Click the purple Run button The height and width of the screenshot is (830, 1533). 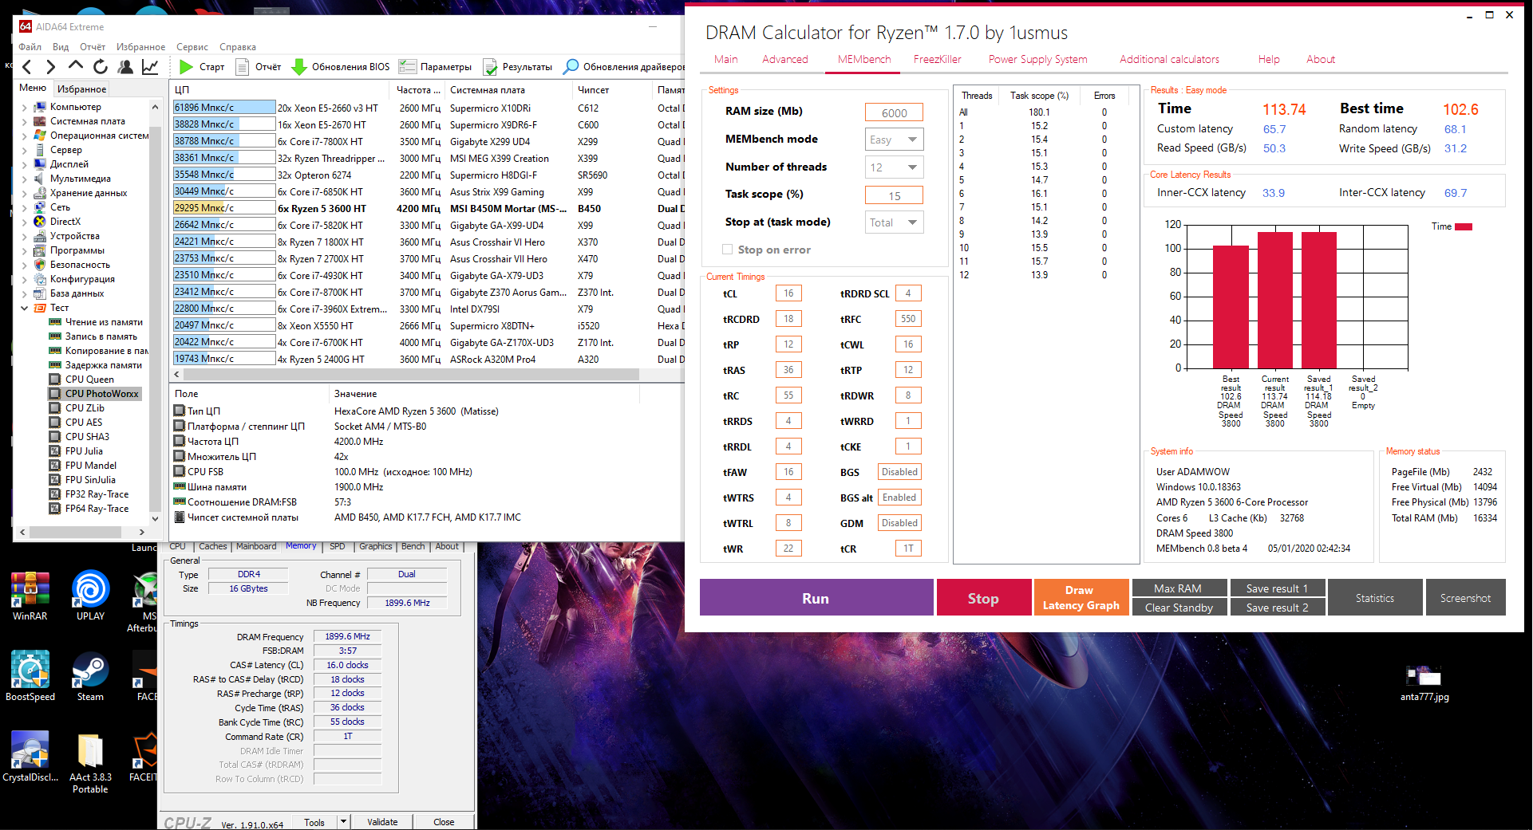(x=816, y=598)
